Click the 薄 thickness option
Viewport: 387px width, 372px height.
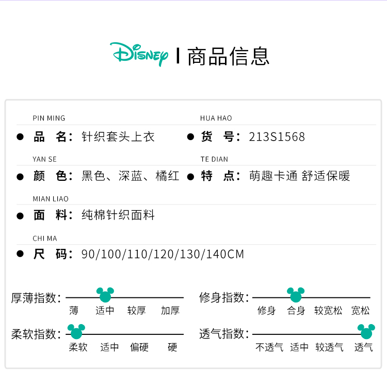(74, 311)
